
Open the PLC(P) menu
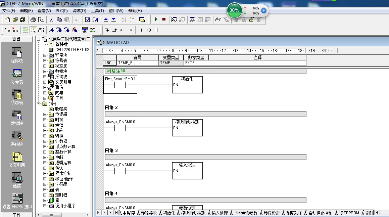(x=62, y=11)
